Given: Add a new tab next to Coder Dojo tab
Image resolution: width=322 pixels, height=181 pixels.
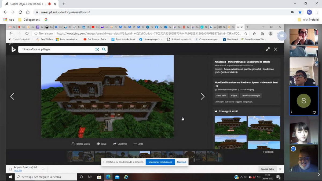Looking at the screenshot, I should coord(64,4).
